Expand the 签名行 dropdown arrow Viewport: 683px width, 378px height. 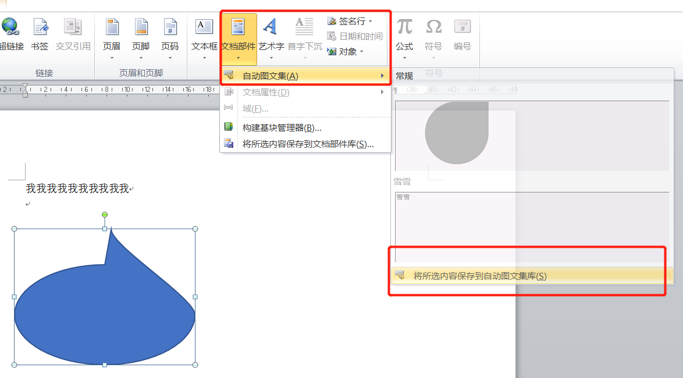[371, 22]
